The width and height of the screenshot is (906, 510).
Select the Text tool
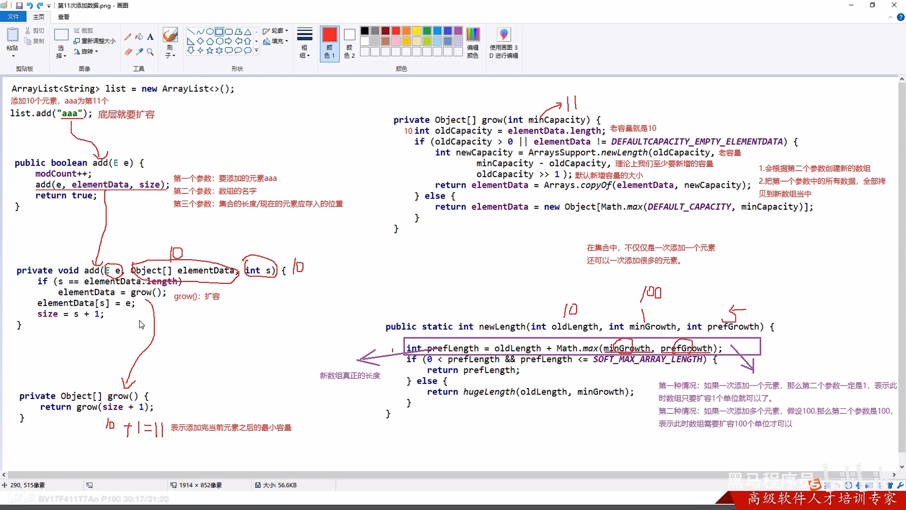[150, 37]
